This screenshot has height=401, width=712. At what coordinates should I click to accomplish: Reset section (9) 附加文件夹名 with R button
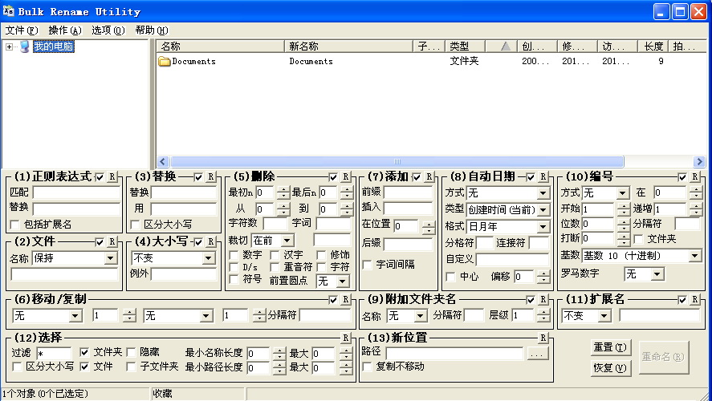pos(543,299)
